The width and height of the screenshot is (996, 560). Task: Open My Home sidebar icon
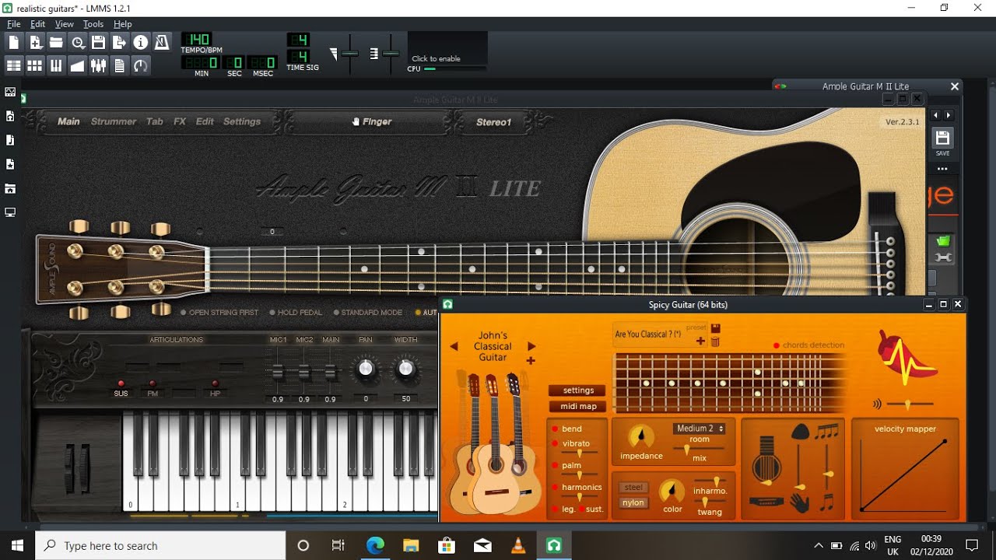(x=10, y=188)
